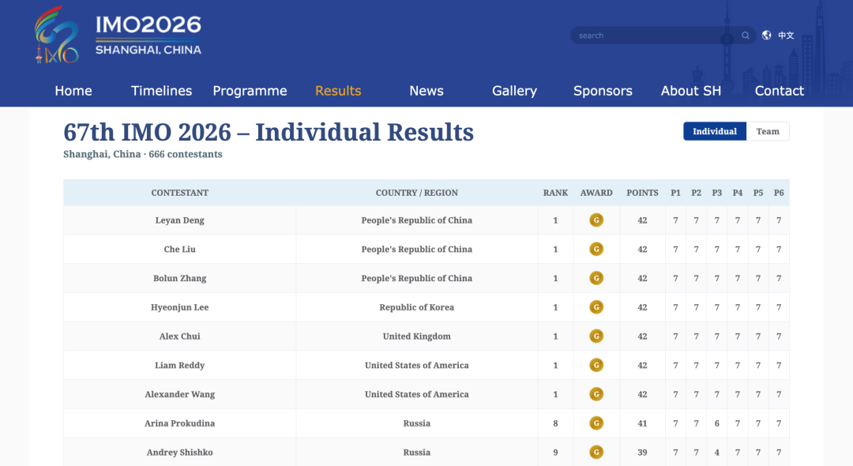
Task: Click the Award column header
Action: tap(596, 193)
